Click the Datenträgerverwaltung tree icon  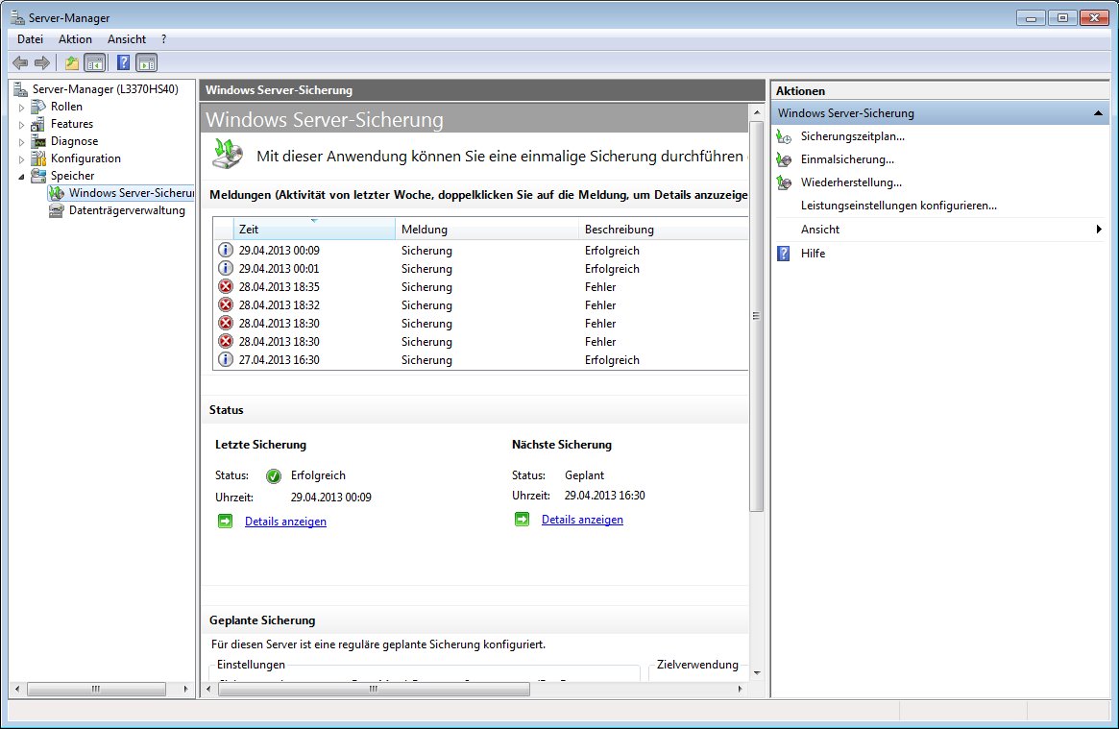[57, 210]
